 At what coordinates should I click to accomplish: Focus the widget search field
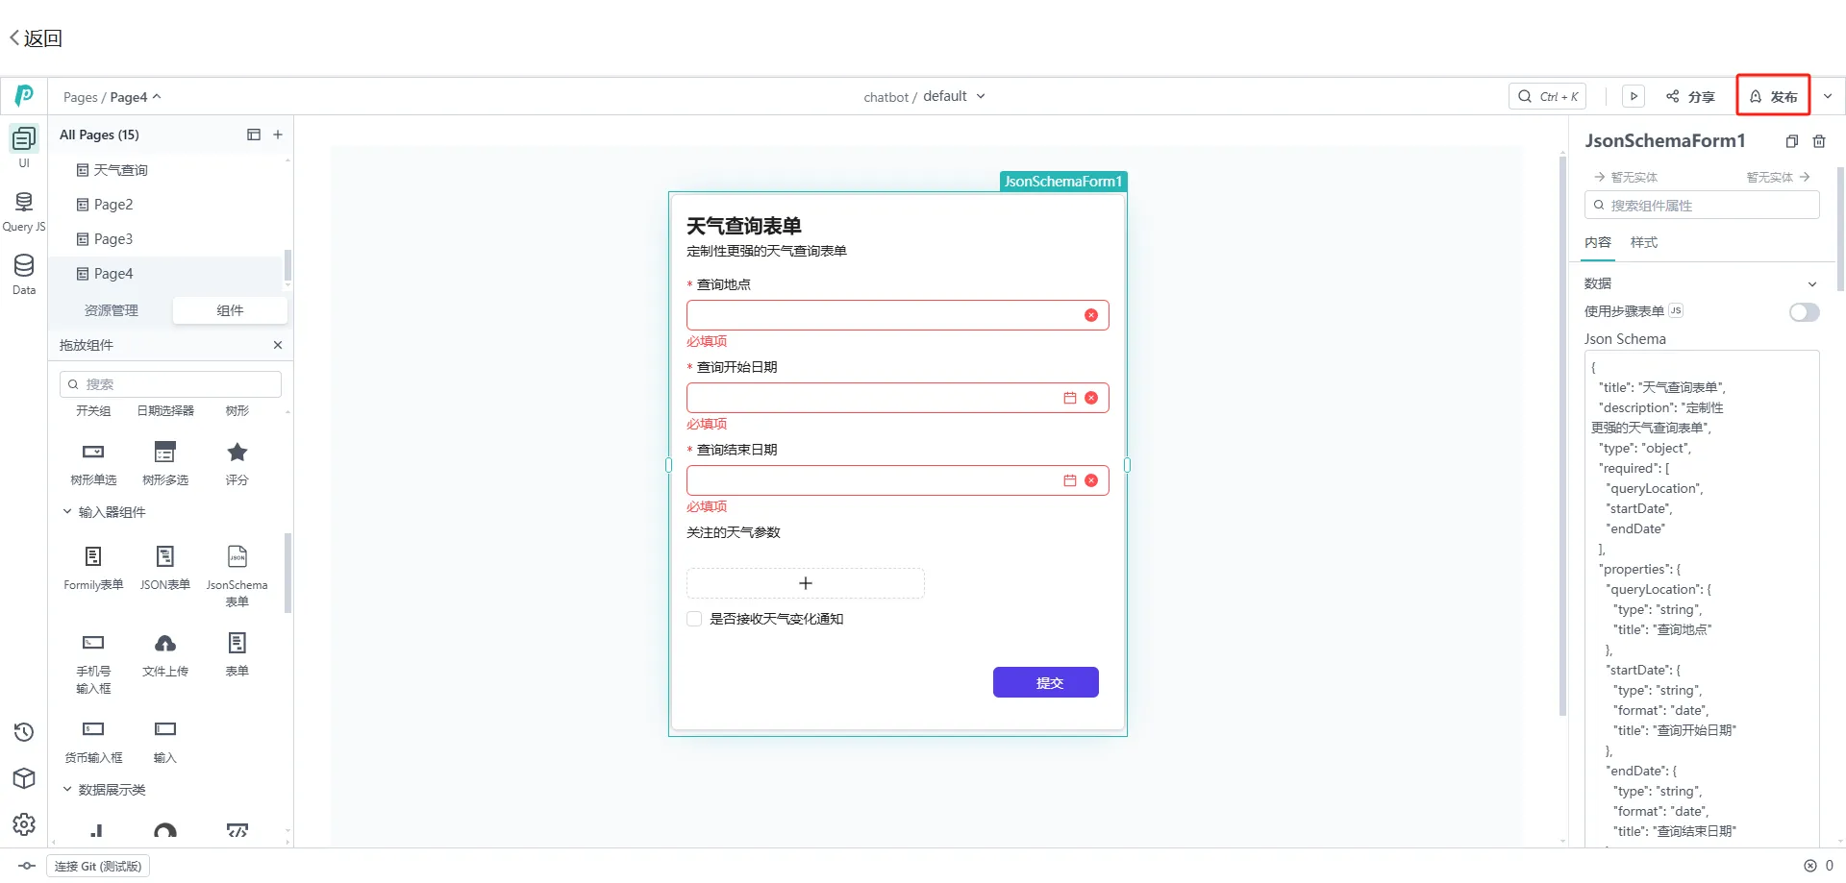tap(170, 384)
